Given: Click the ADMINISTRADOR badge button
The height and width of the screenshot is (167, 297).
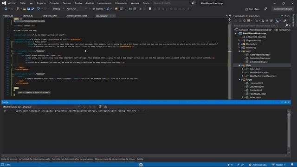Looking at the screenshot, I should coord(283,9).
